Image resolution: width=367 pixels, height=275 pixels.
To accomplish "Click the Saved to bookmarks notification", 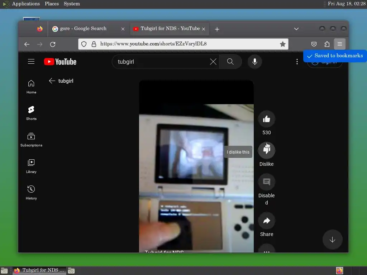I will 335,56.
